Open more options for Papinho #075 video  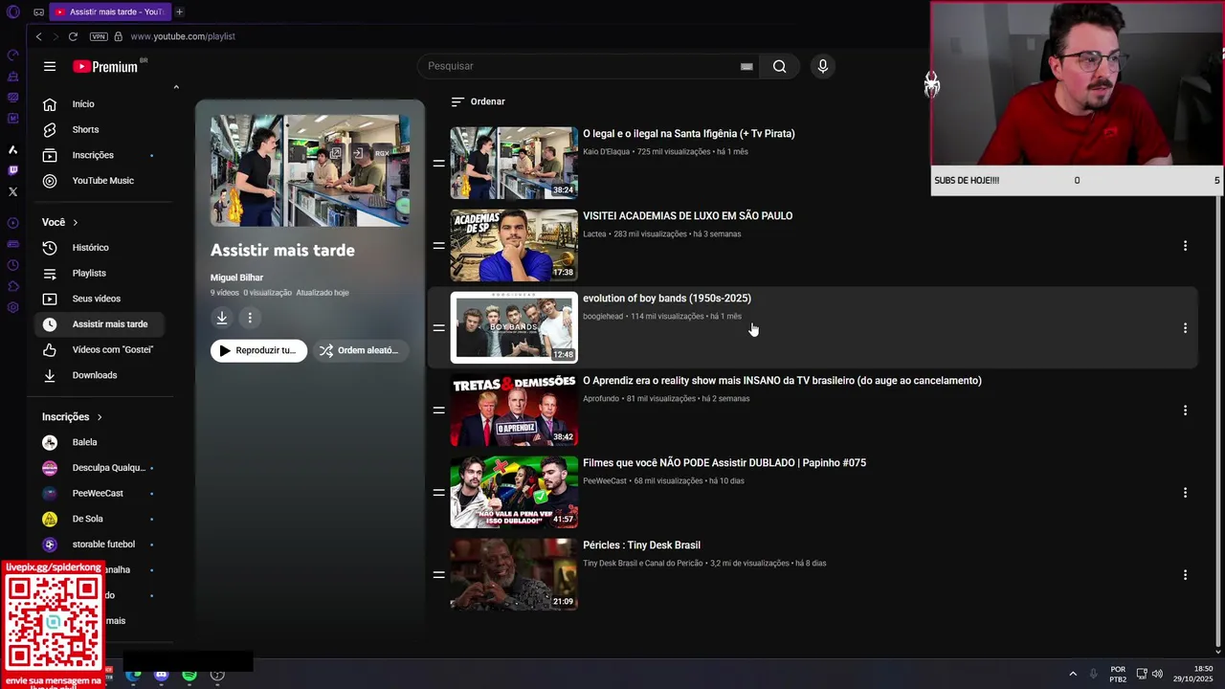1185,493
